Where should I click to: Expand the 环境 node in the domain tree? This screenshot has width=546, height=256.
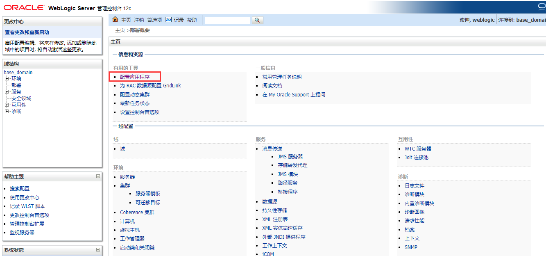(7, 79)
